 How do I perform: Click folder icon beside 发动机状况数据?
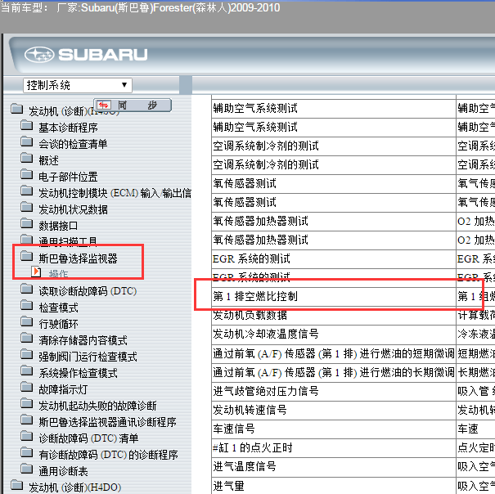(x=27, y=208)
